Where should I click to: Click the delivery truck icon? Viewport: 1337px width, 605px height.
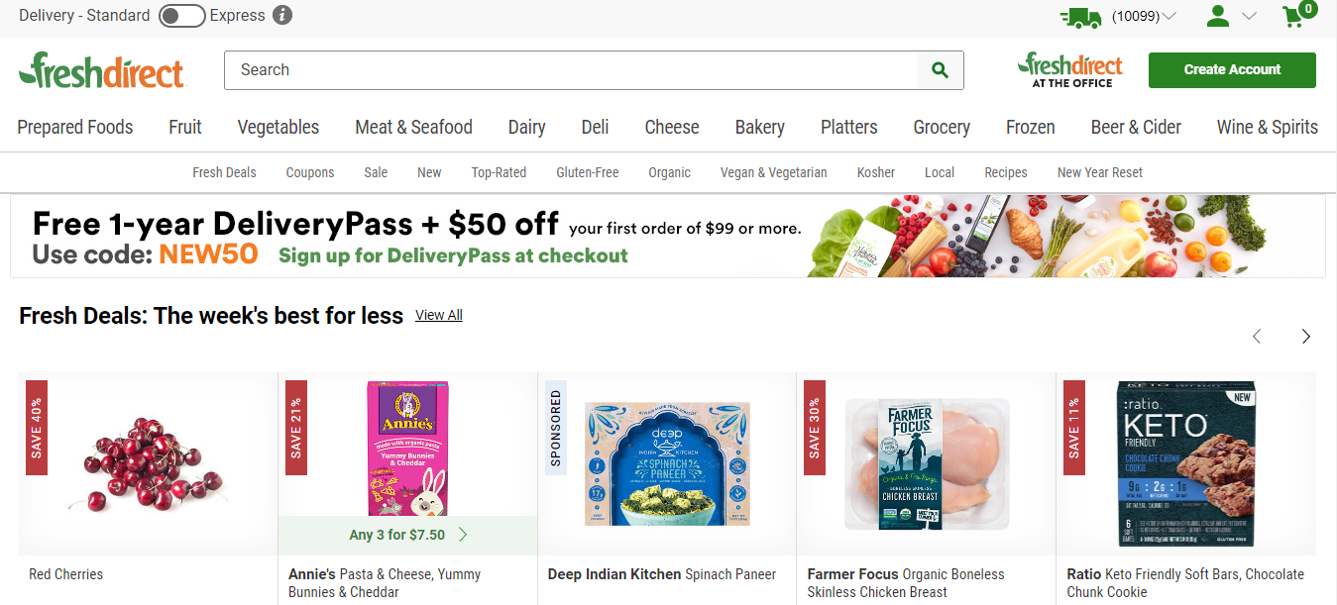coord(1080,16)
